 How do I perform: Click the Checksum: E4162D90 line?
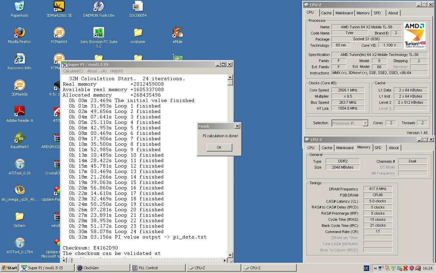coord(90,248)
